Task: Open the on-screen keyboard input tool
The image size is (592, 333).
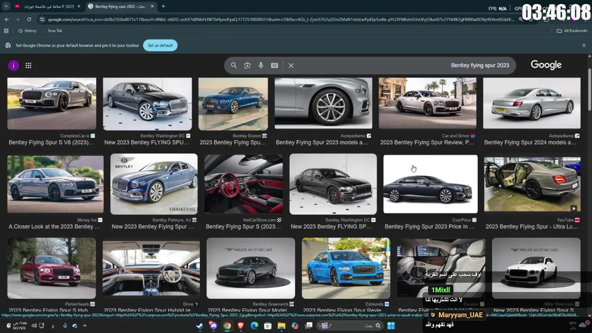Action: click(x=274, y=65)
